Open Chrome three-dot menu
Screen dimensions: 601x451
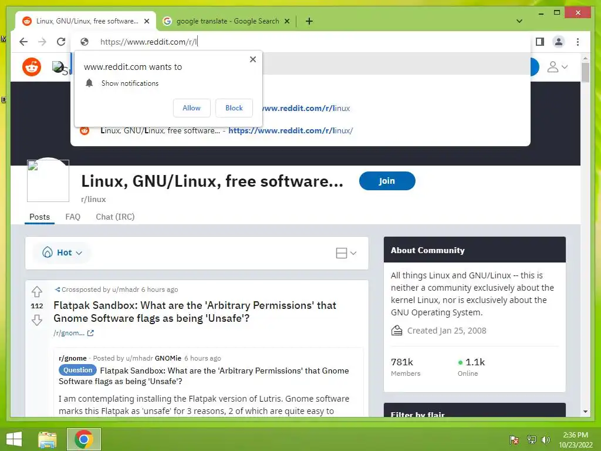578,42
